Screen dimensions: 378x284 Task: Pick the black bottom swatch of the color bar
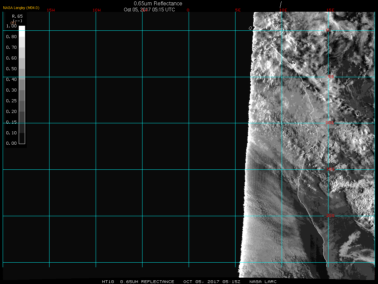pyautogui.click(x=22, y=139)
